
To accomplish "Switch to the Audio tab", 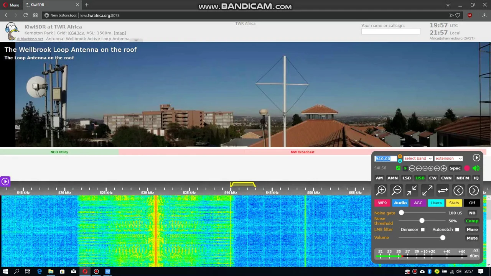I will [x=400, y=203].
